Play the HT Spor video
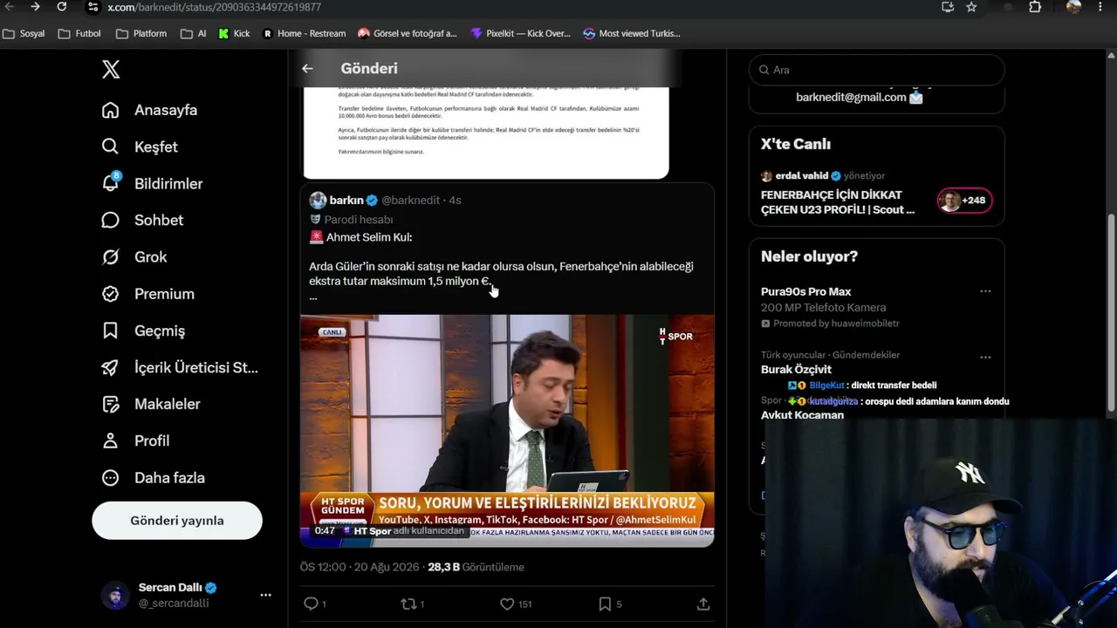 507,431
